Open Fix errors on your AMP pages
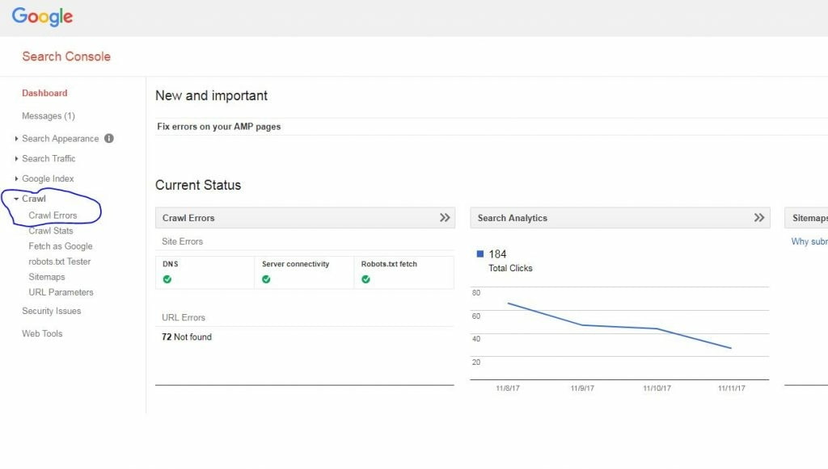This screenshot has width=828, height=469. [x=218, y=127]
